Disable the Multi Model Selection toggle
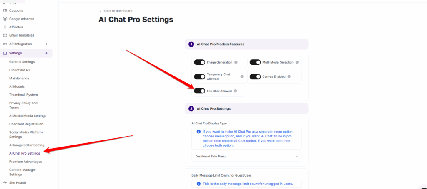 (255, 62)
